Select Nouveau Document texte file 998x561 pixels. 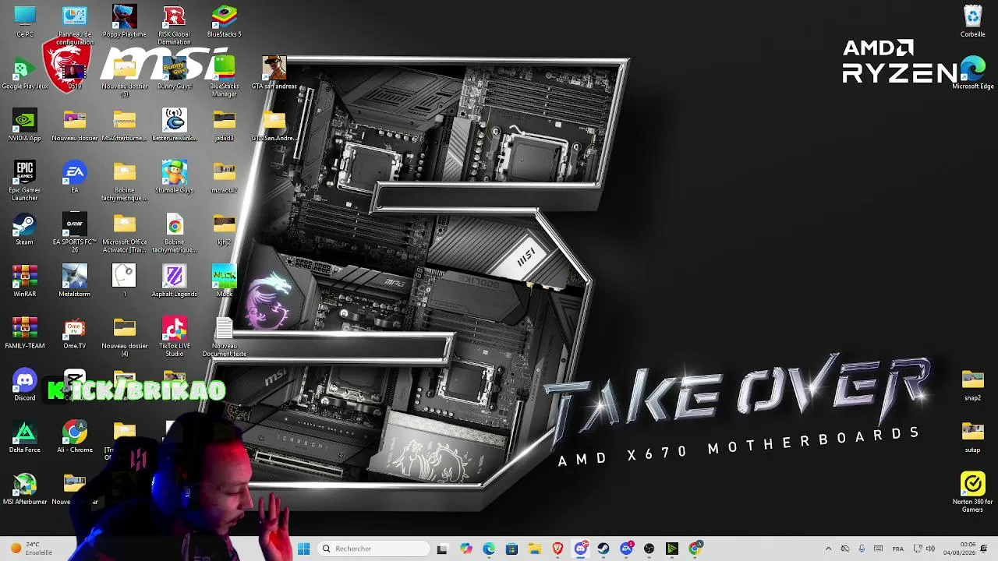(225, 337)
